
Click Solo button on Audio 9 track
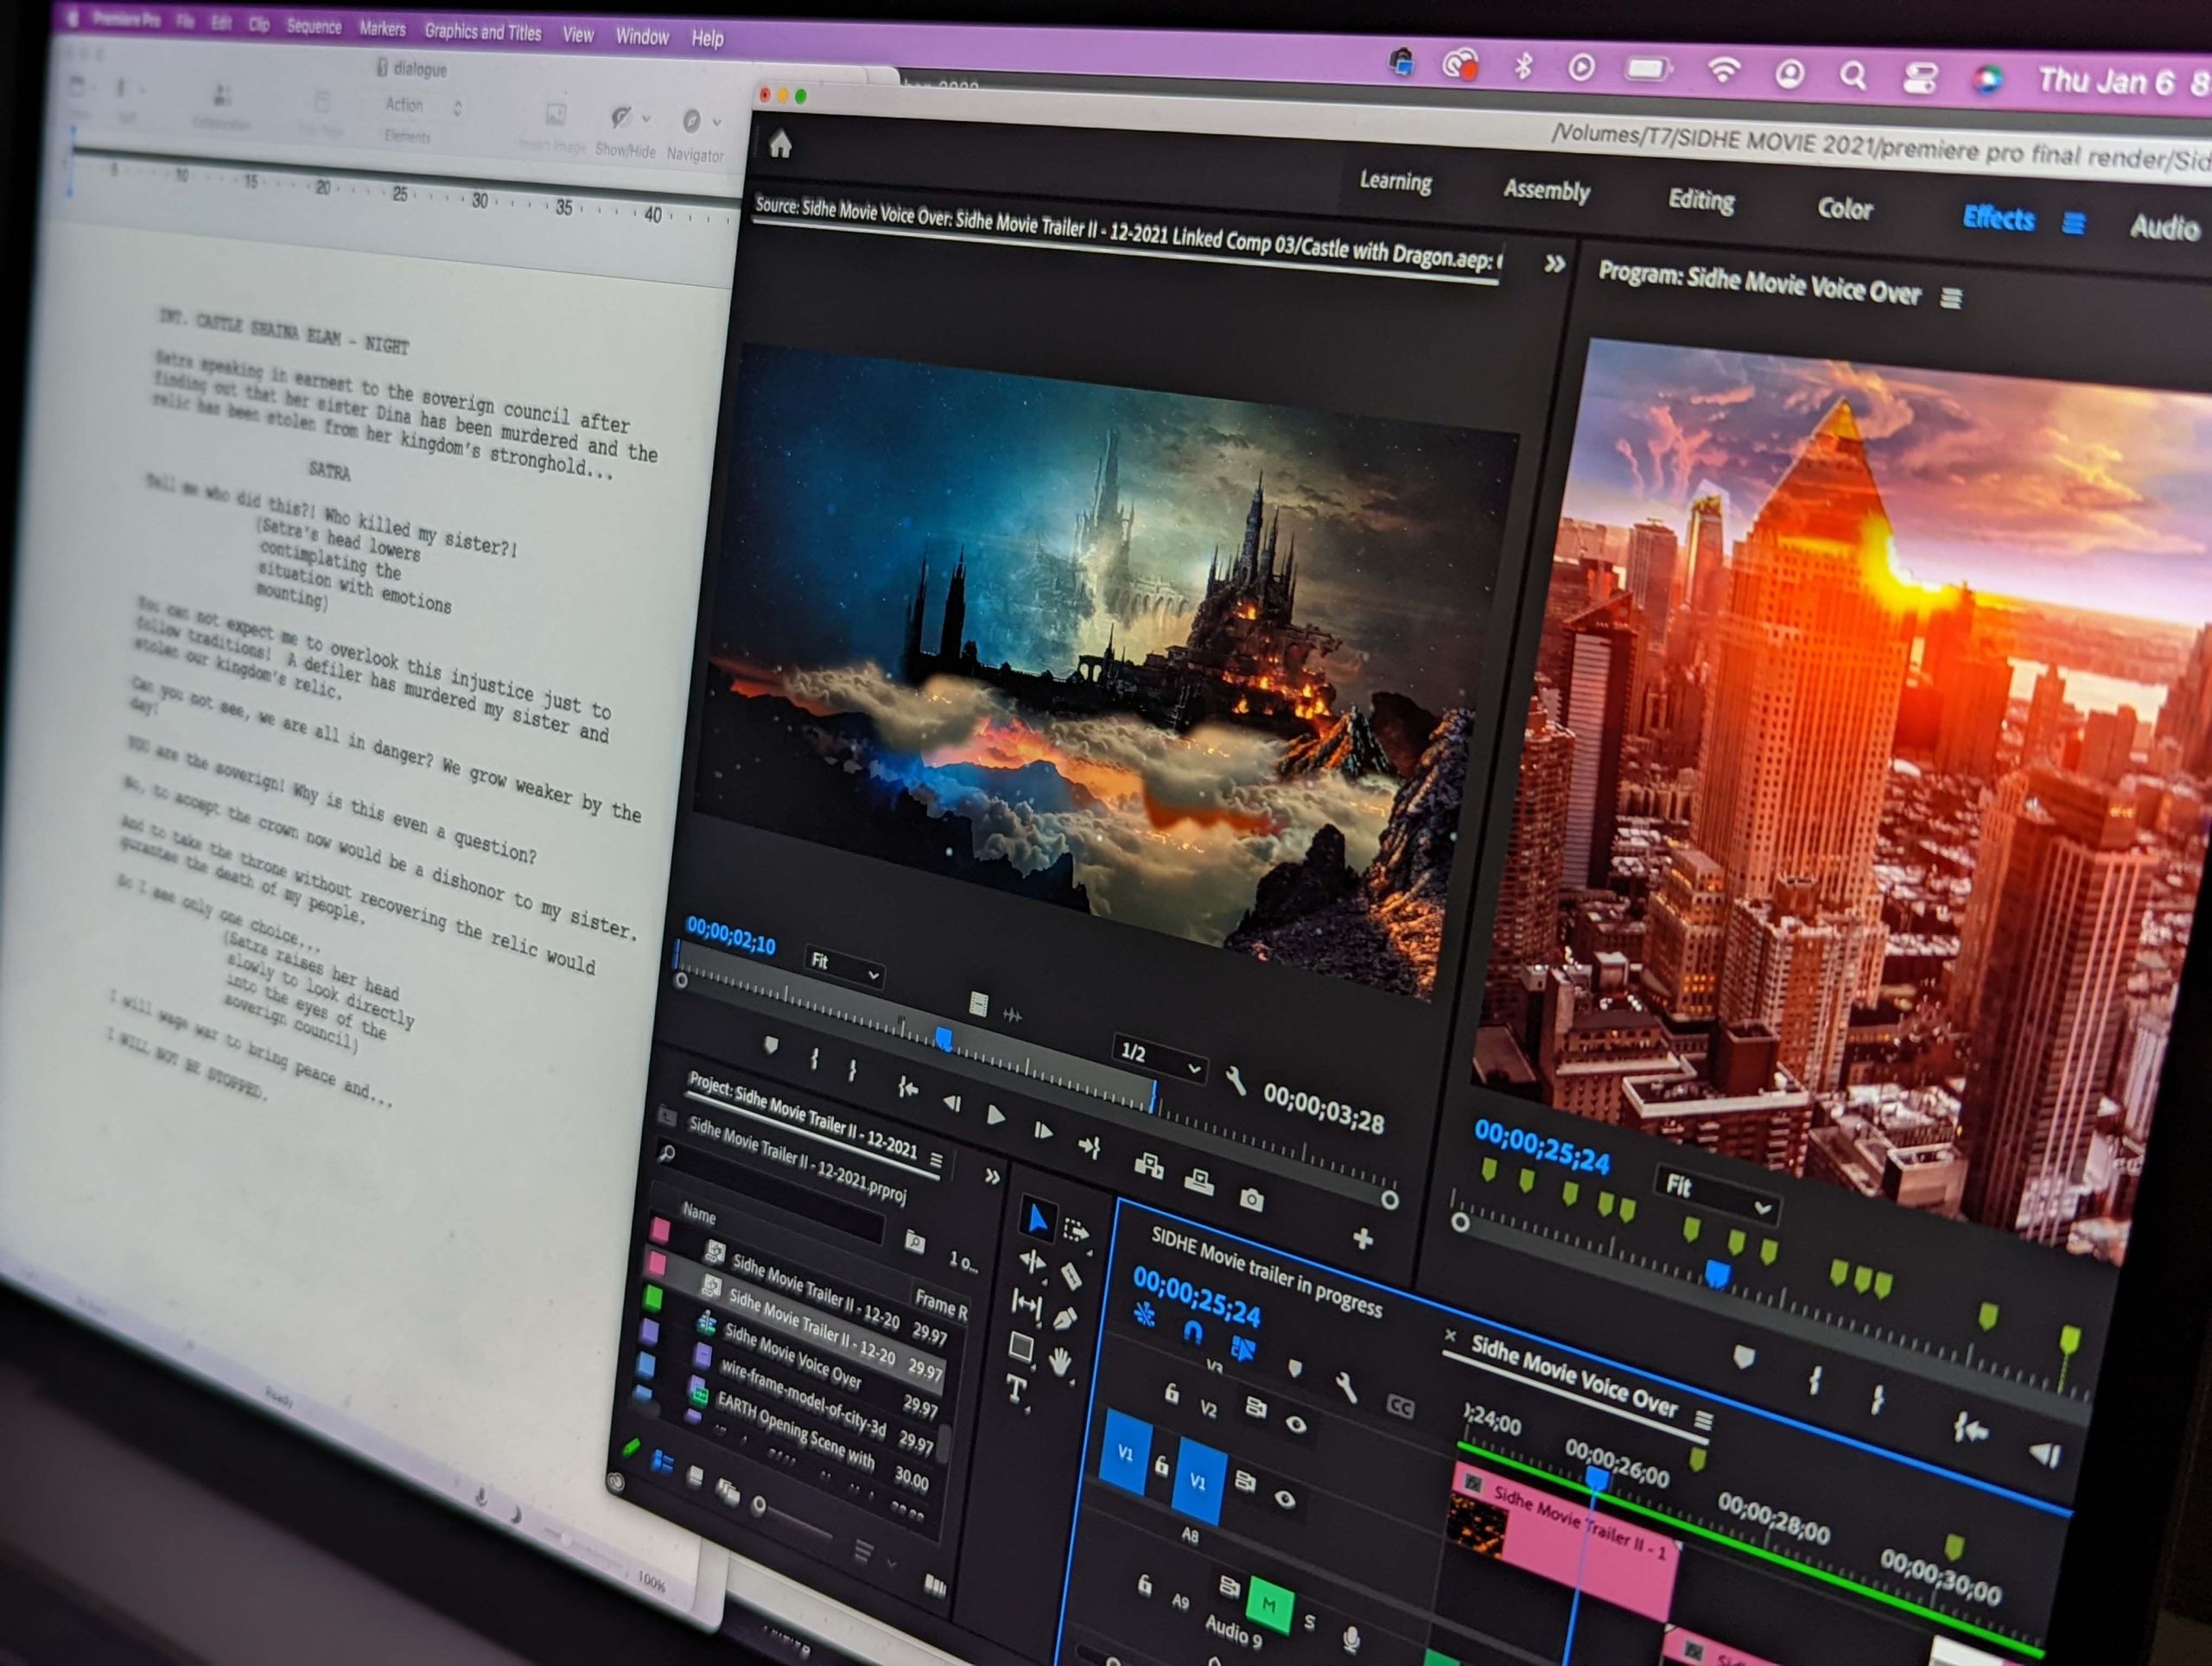coord(1309,1621)
